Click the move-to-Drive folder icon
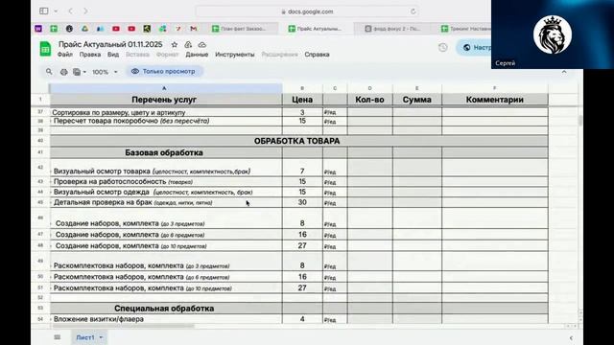Screen dimensions: 614x345 point(188,45)
